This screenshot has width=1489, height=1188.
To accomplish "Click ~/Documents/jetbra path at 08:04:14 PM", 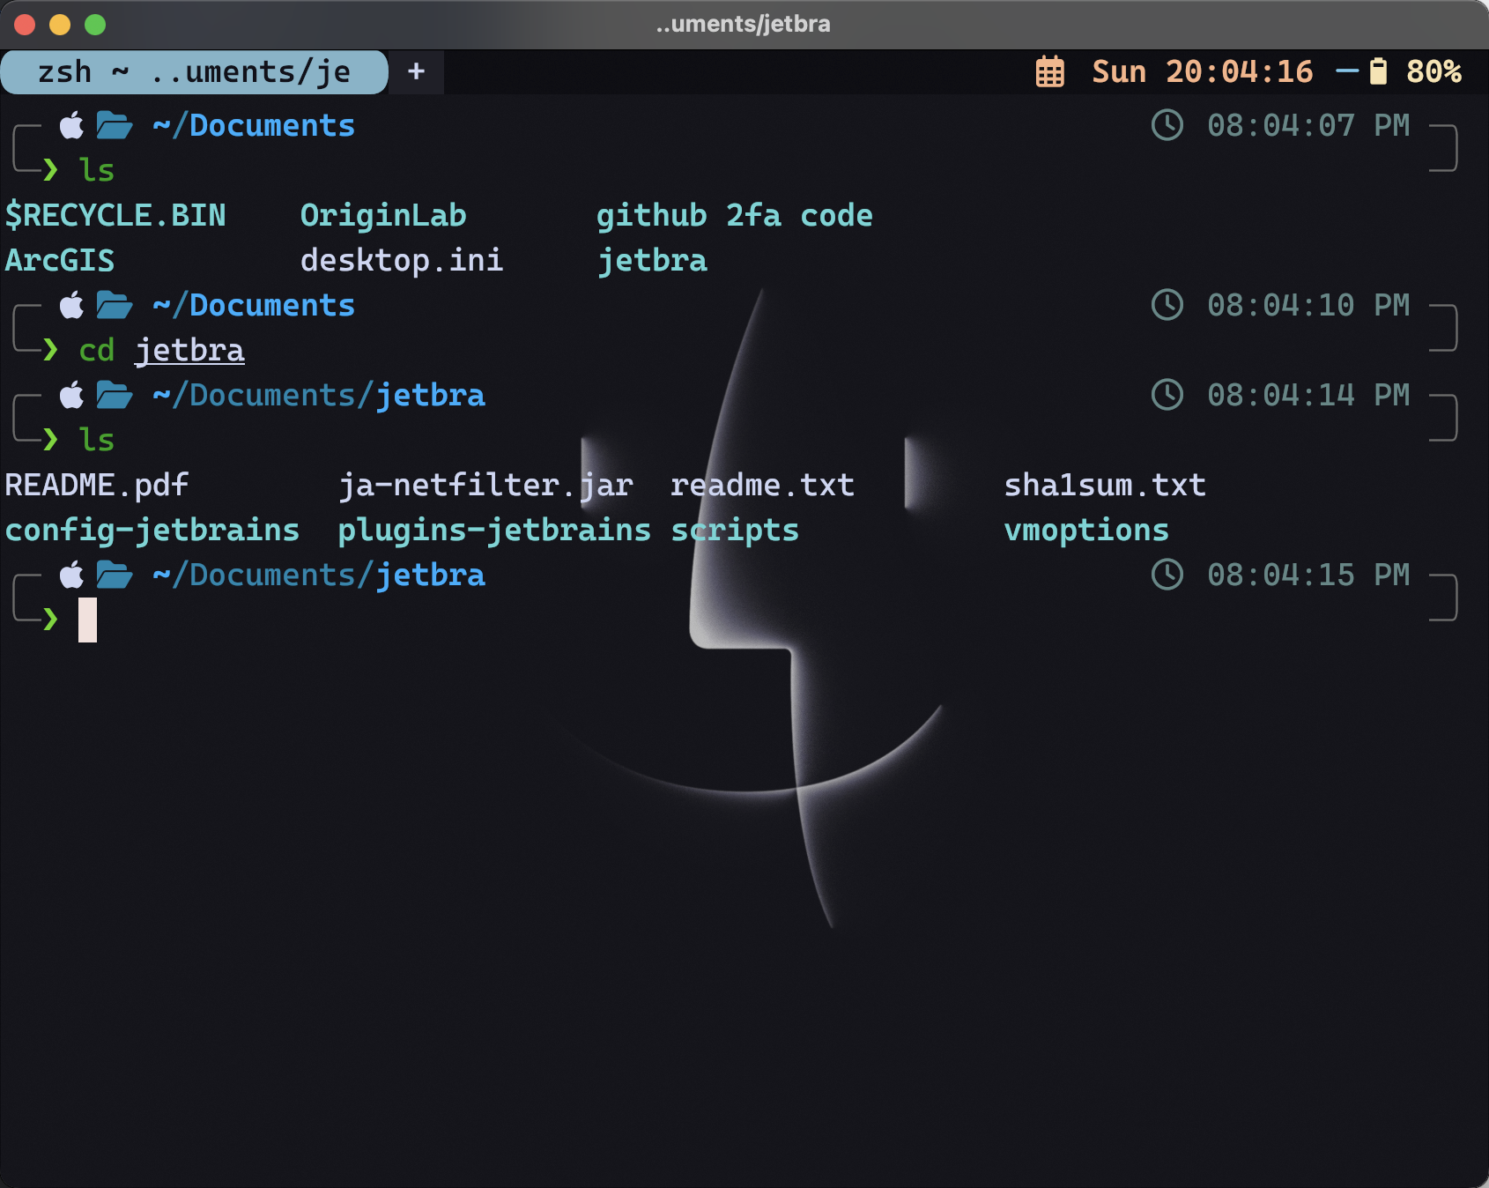I will pos(319,395).
